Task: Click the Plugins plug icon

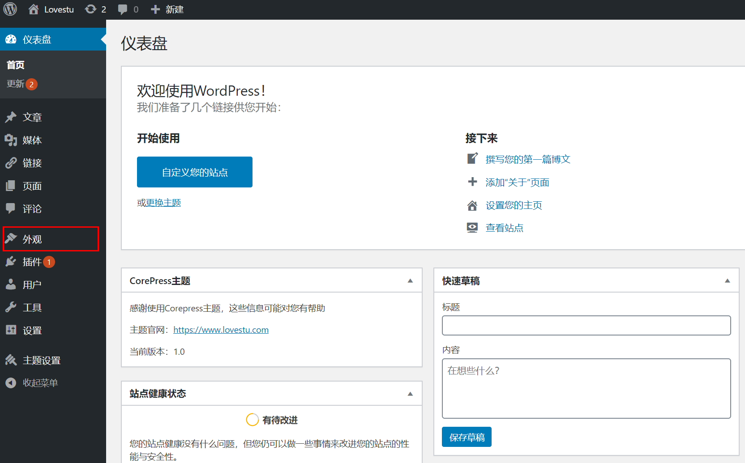Action: click(11, 262)
